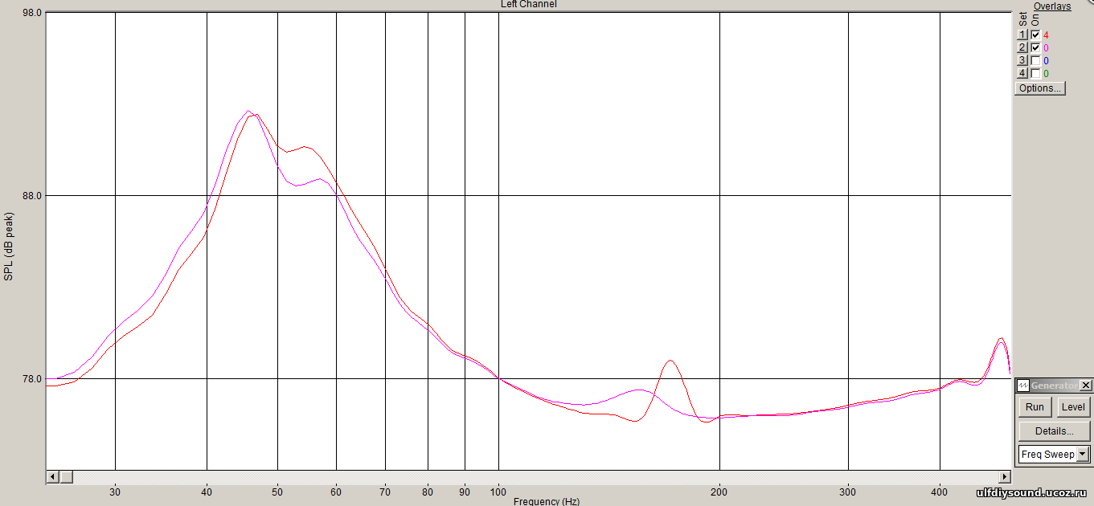Image resolution: width=1094 pixels, height=506 pixels.
Task: Click the 50 Hz frequency label
Action: point(277,492)
